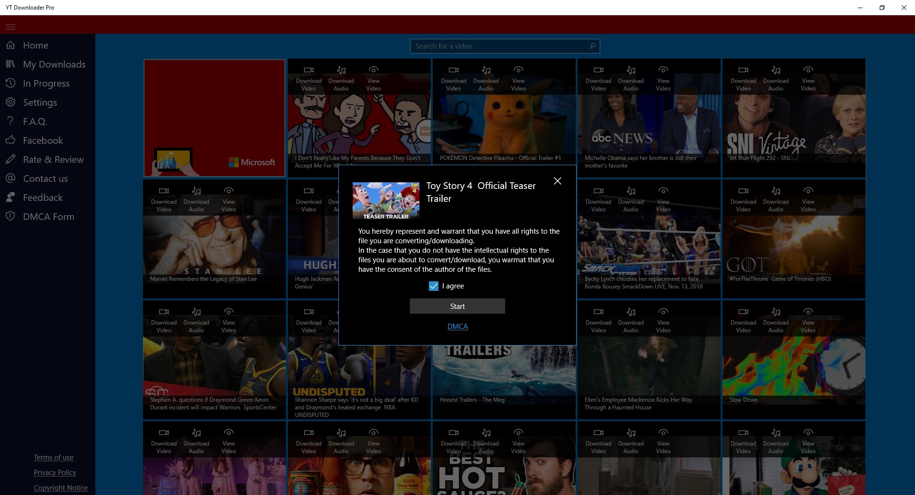The height and width of the screenshot is (495, 915).
Task: Download audio for Draymond Green SportsCenter tile
Action: click(x=196, y=320)
